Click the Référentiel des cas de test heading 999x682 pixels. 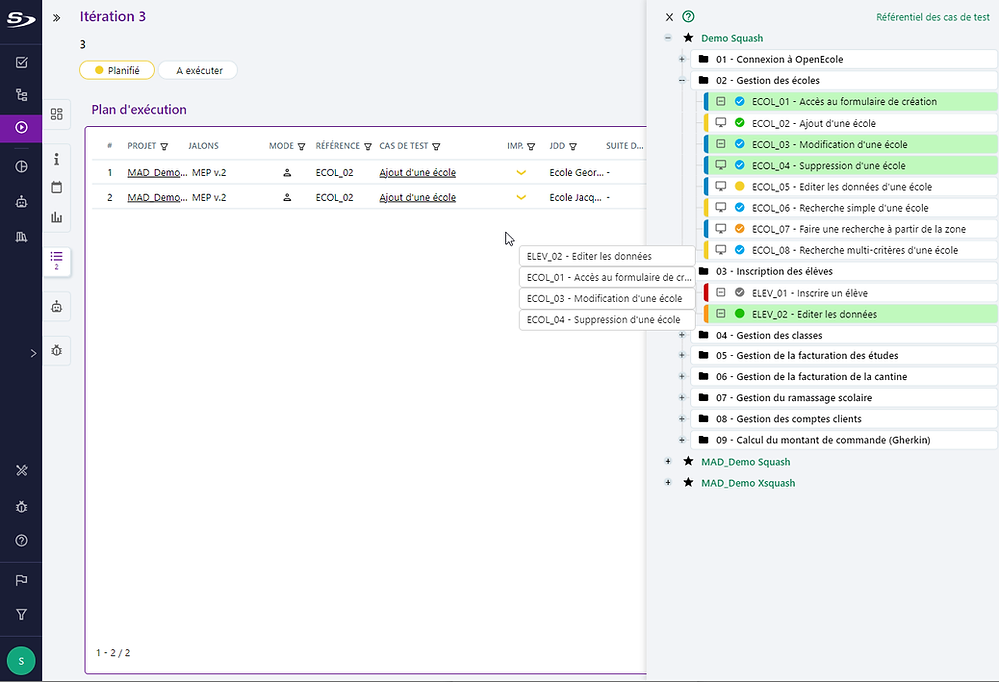pos(933,17)
